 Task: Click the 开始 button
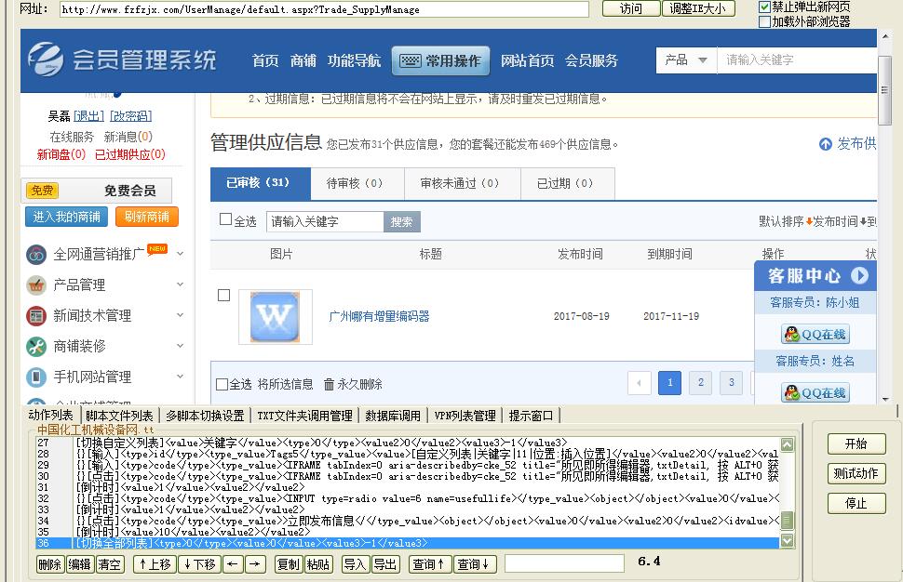[x=856, y=444]
